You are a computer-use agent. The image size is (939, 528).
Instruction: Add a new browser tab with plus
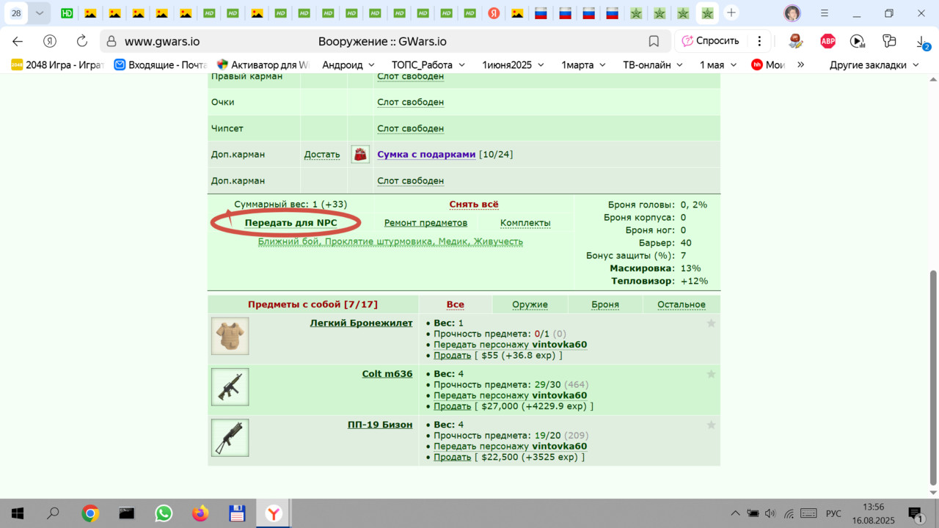(x=731, y=12)
